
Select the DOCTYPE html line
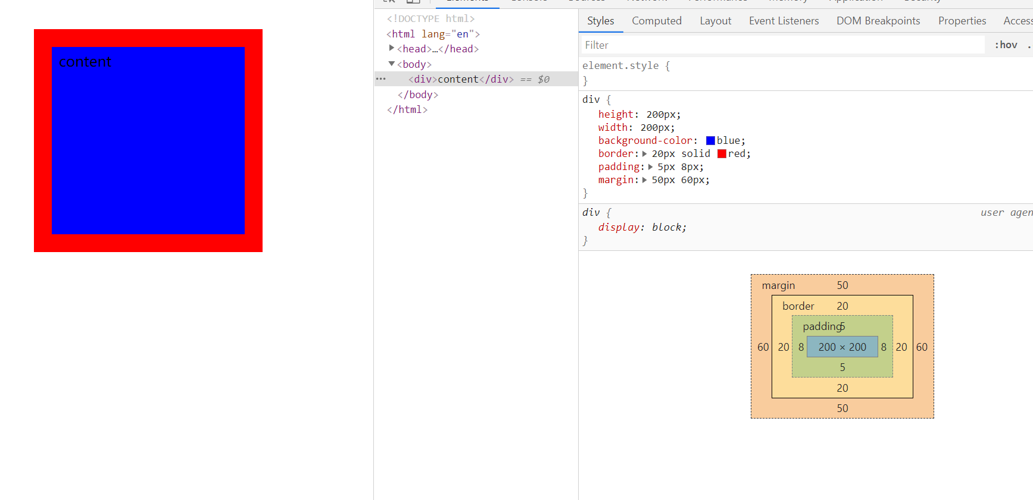tap(430, 19)
